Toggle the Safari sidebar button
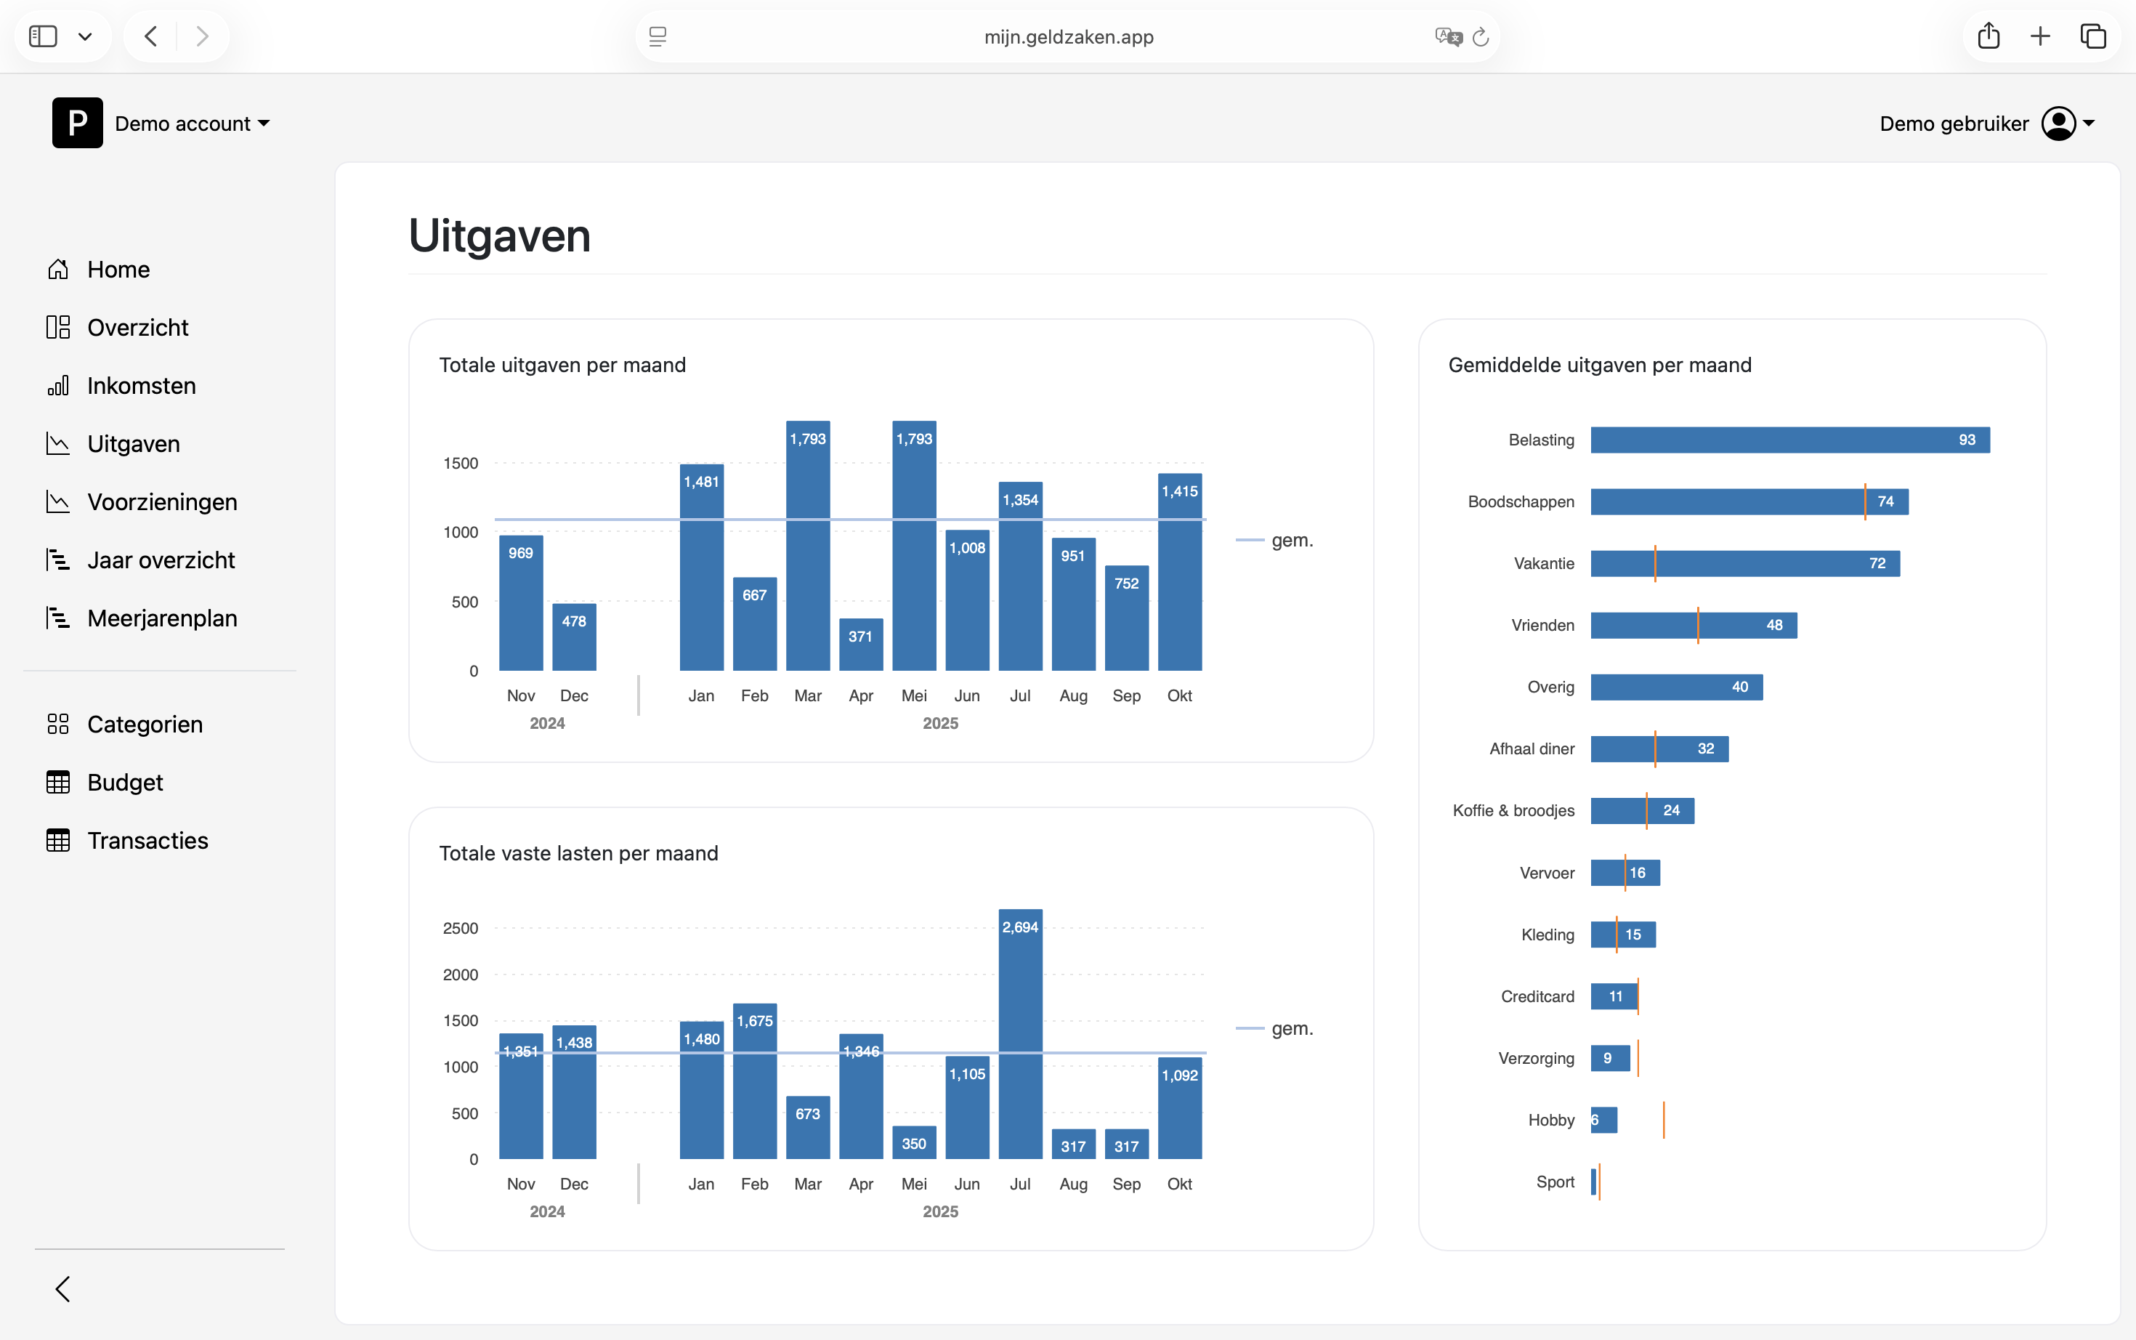Viewport: 2136px width, 1340px height. pos(43,36)
